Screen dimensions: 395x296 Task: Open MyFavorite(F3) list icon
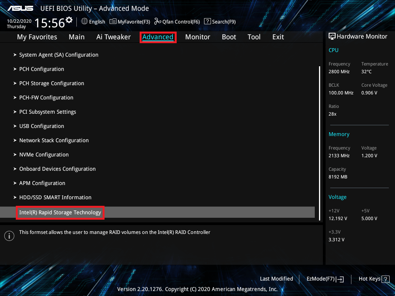coord(113,22)
